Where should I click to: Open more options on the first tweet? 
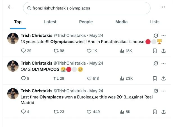point(163,36)
